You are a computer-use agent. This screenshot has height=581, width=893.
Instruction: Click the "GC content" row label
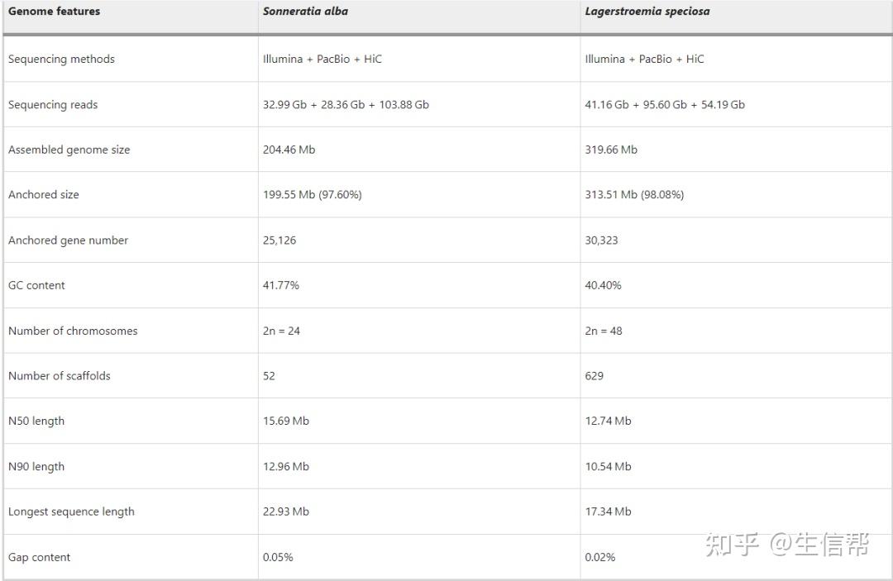pyautogui.click(x=36, y=286)
